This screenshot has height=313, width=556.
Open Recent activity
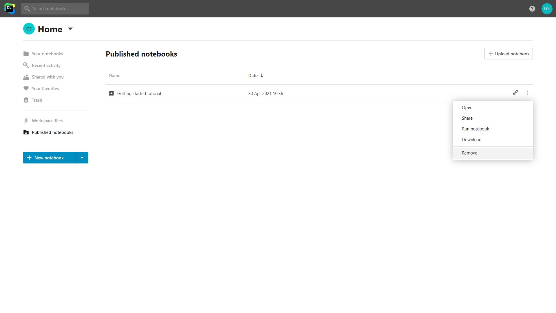pos(46,65)
